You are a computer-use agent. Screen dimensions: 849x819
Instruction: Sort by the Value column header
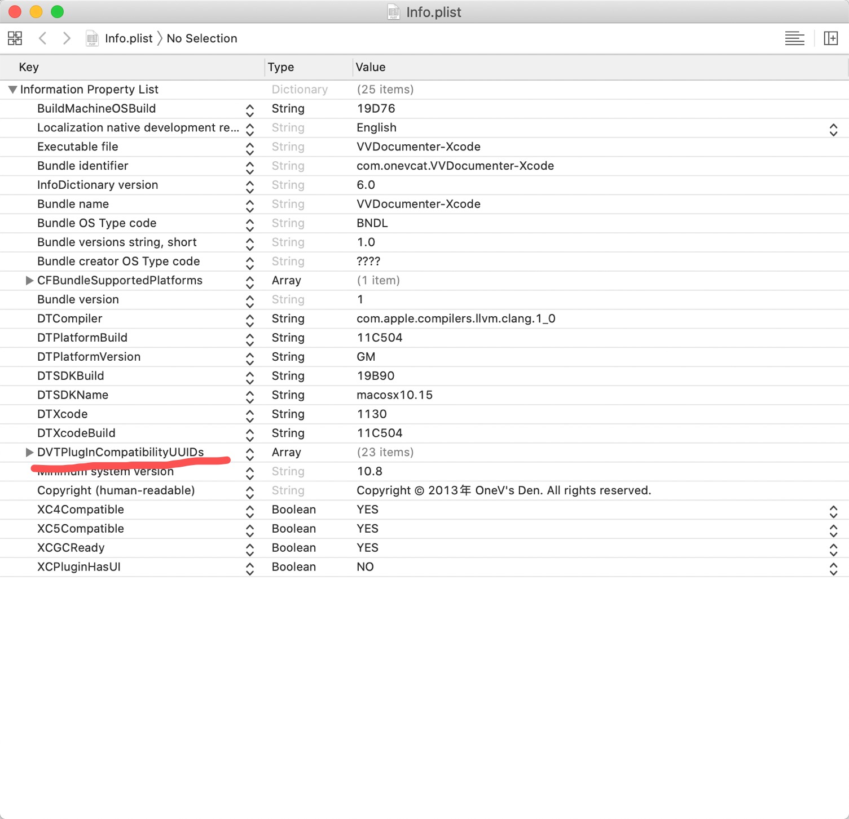tap(371, 67)
